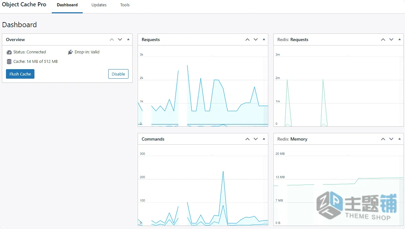Click the peak in Commands chart
This screenshot has height=229, width=405.
pyautogui.click(x=223, y=172)
